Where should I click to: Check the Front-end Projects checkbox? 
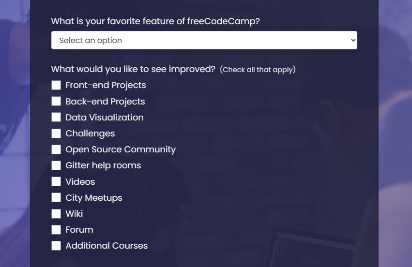point(56,85)
